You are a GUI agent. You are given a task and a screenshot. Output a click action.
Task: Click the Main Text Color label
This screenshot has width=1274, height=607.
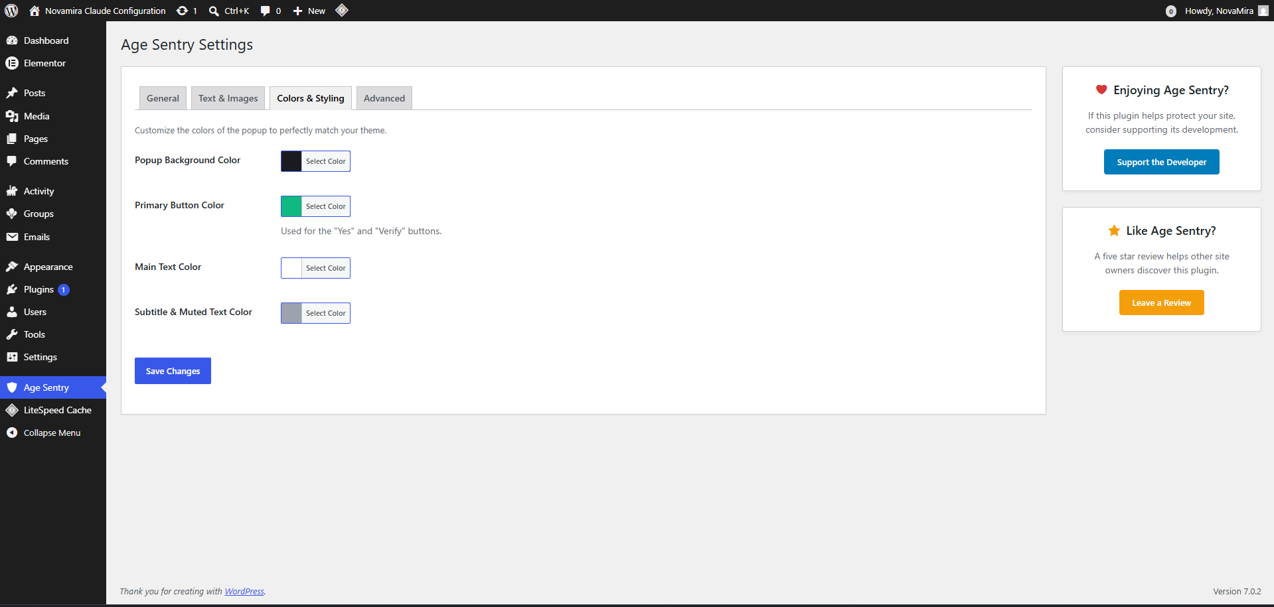point(168,267)
